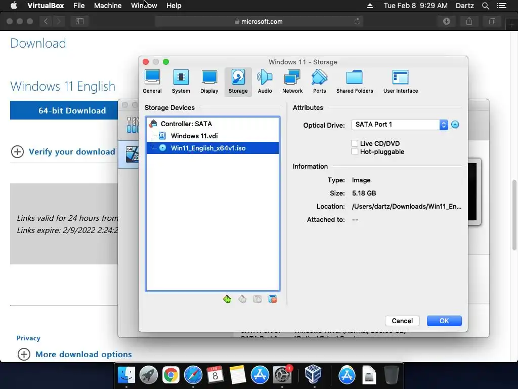Open Calendar from the Dock
Image resolution: width=518 pixels, height=389 pixels.
215,375
